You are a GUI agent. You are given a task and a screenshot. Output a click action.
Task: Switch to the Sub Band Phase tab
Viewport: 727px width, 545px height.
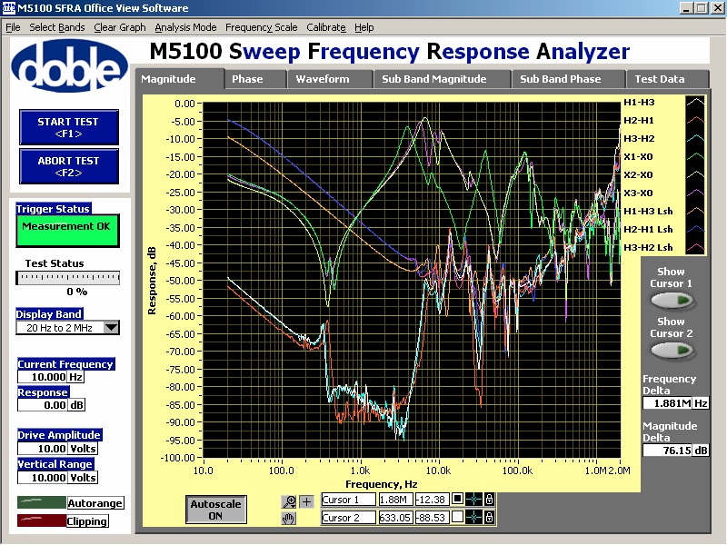pyautogui.click(x=568, y=79)
